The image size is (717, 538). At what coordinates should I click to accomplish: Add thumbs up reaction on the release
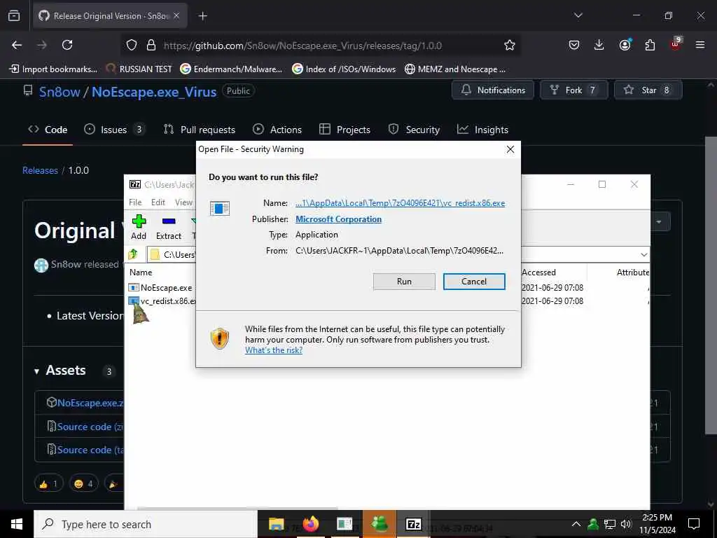[x=48, y=483]
